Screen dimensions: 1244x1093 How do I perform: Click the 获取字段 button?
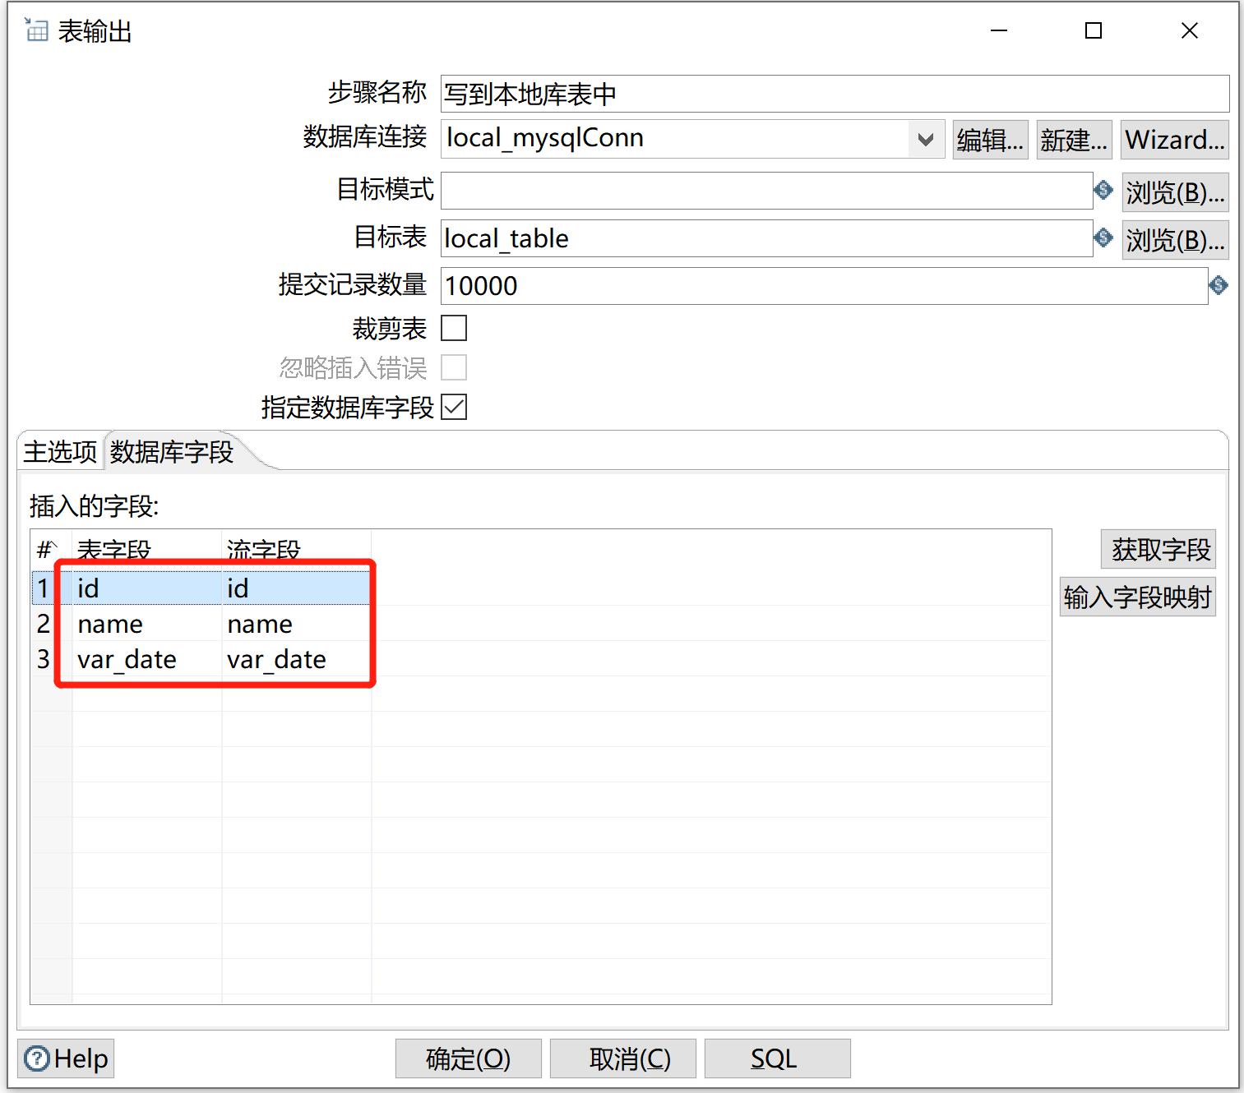(x=1158, y=550)
